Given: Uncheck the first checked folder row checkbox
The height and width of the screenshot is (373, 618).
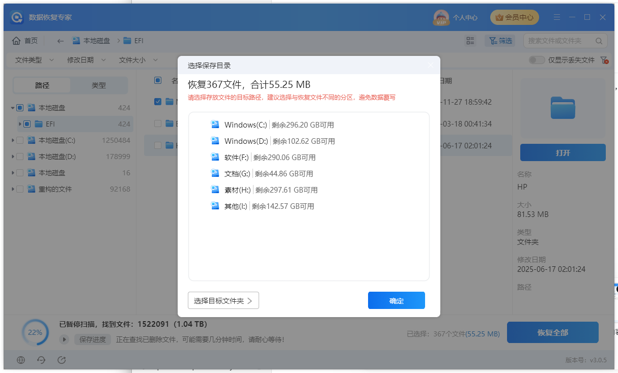Looking at the screenshot, I should (158, 102).
